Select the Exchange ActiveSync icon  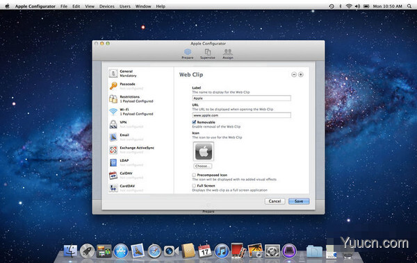tap(113, 150)
